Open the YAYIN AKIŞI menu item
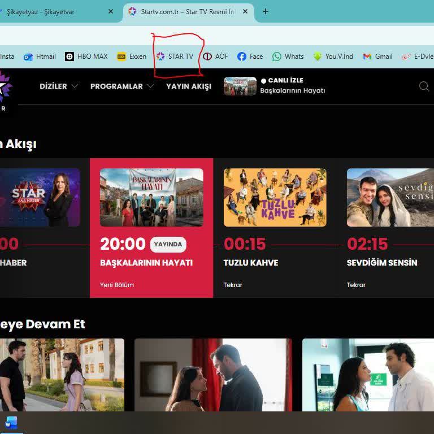This screenshot has height=434, width=434. 189,86
